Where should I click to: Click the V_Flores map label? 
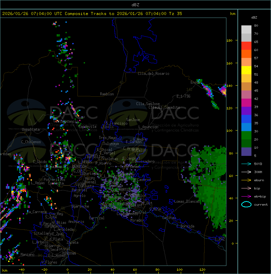click(x=49, y=263)
